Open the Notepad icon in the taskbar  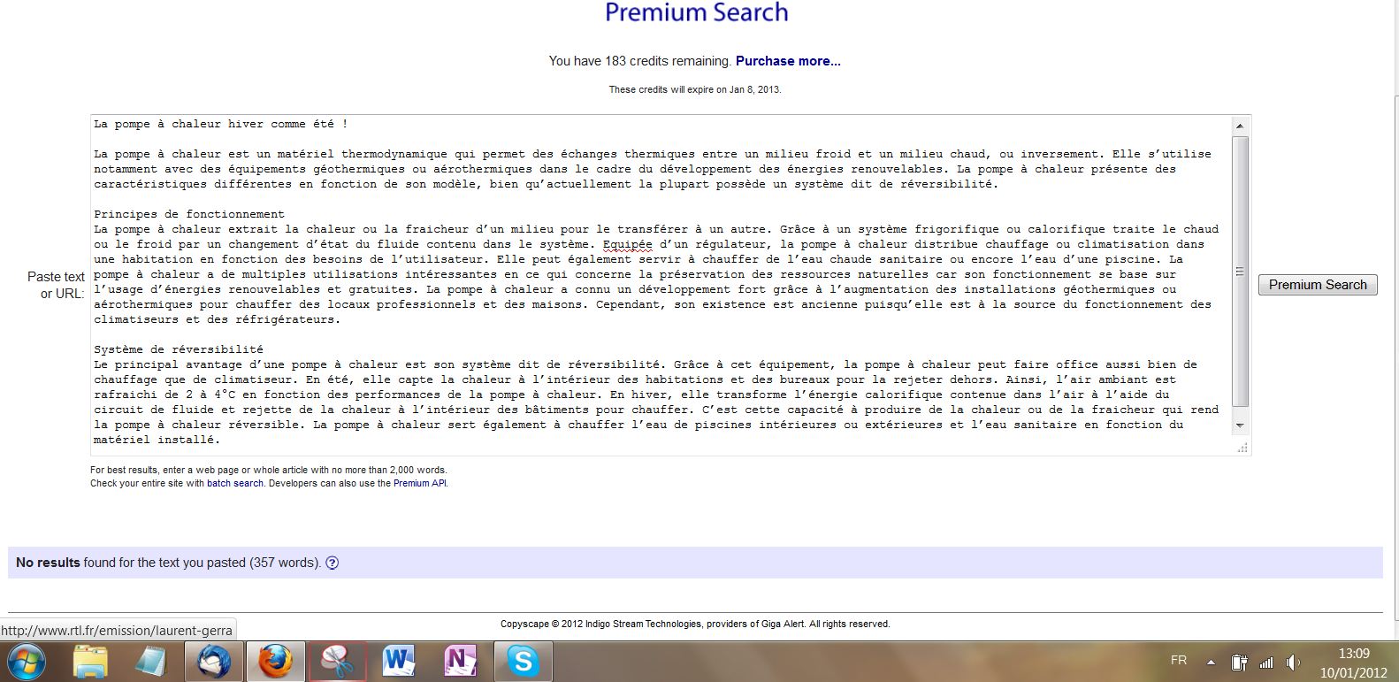[x=151, y=661]
